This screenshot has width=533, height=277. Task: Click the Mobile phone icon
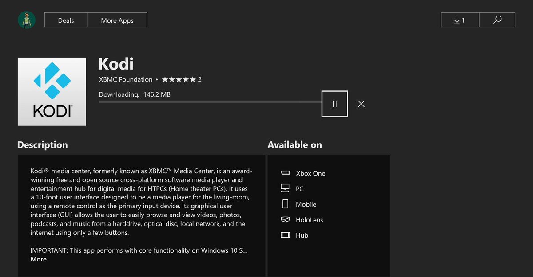(285, 204)
